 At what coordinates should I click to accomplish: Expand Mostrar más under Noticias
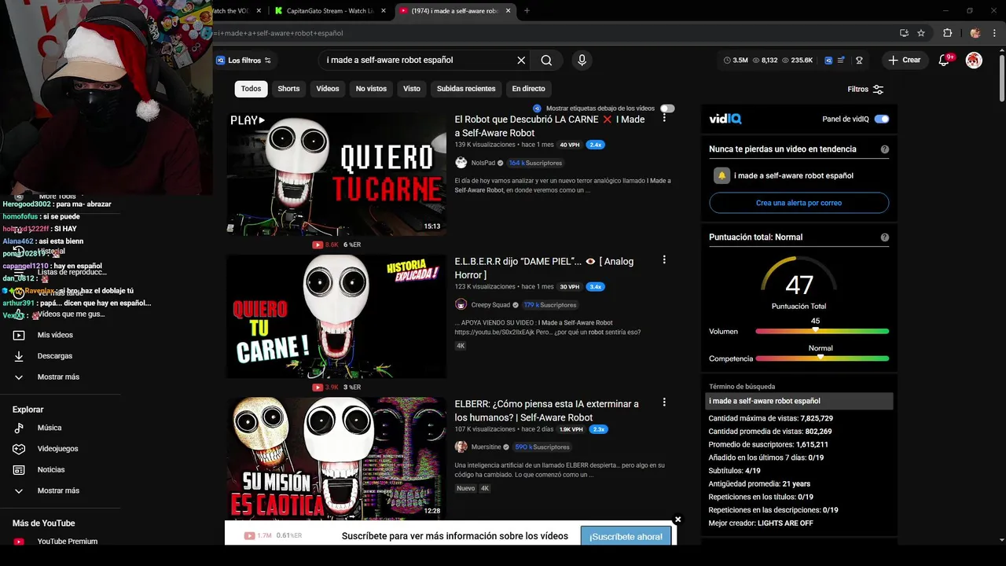point(60,491)
